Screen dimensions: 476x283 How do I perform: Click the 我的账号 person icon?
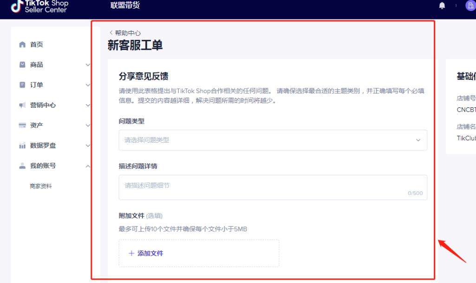point(22,166)
